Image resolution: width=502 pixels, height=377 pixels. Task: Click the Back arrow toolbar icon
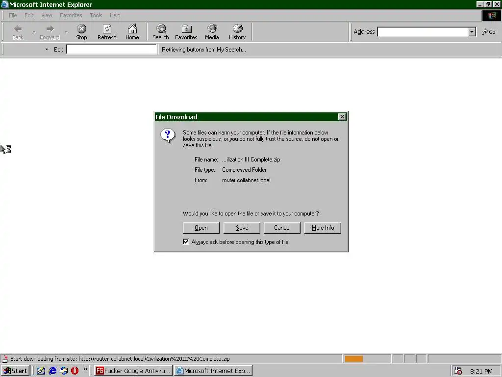tap(18, 29)
